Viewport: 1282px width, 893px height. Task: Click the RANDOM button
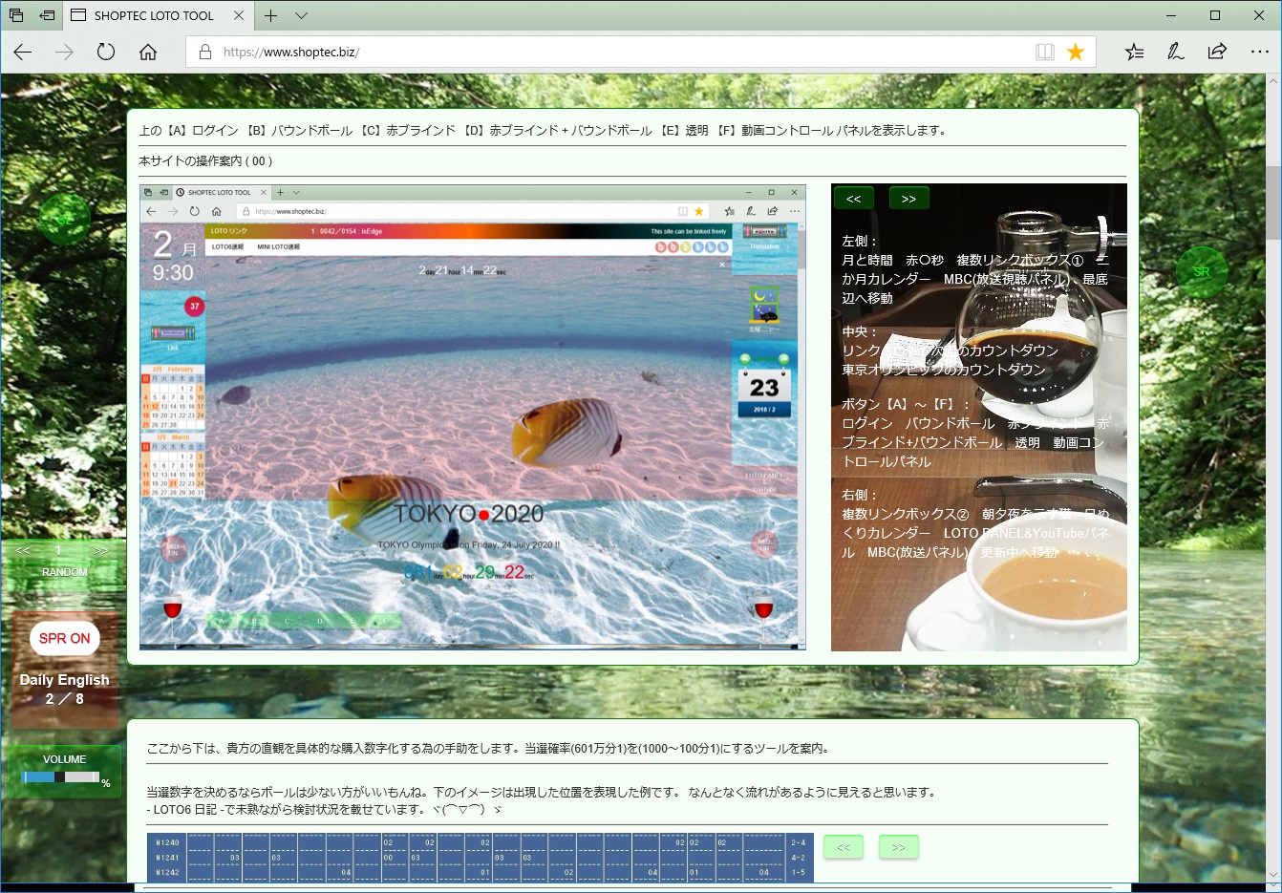(65, 572)
